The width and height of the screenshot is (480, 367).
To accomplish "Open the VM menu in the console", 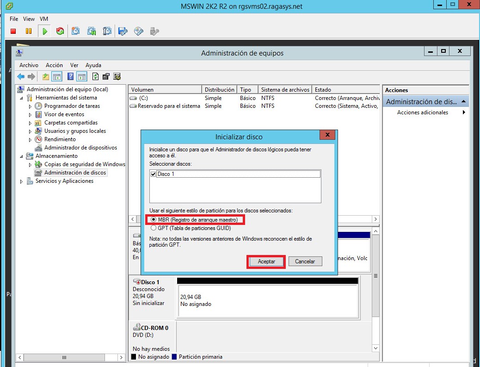I will pos(44,19).
